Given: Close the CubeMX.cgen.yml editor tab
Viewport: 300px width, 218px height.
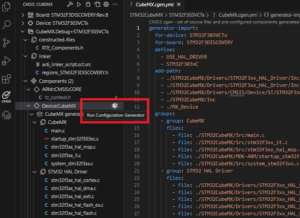Looking at the screenshot, I should [x=179, y=5].
